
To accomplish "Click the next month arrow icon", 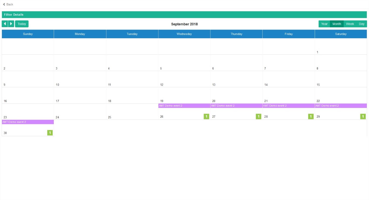I will [x=11, y=24].
